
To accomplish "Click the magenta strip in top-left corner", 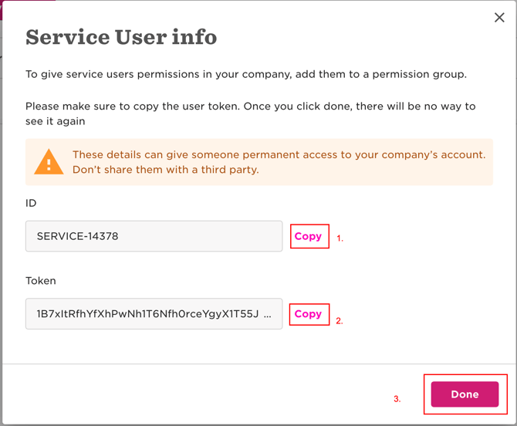I will pyautogui.click(x=28, y=4).
